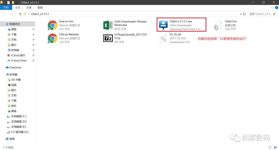The width and height of the screenshot is (279, 150).
Task: Collapse the 快速访问 tree section
Action: pyautogui.click(x=3, y=24)
